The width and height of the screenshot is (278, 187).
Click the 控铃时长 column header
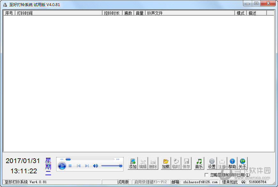[x=112, y=13]
